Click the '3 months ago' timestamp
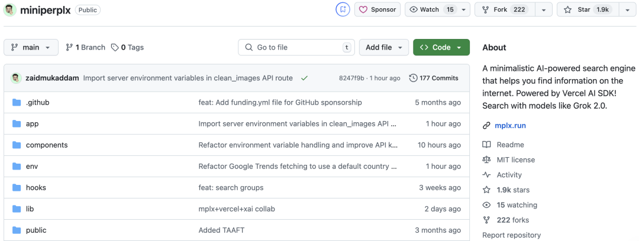The image size is (639, 241). [438, 230]
